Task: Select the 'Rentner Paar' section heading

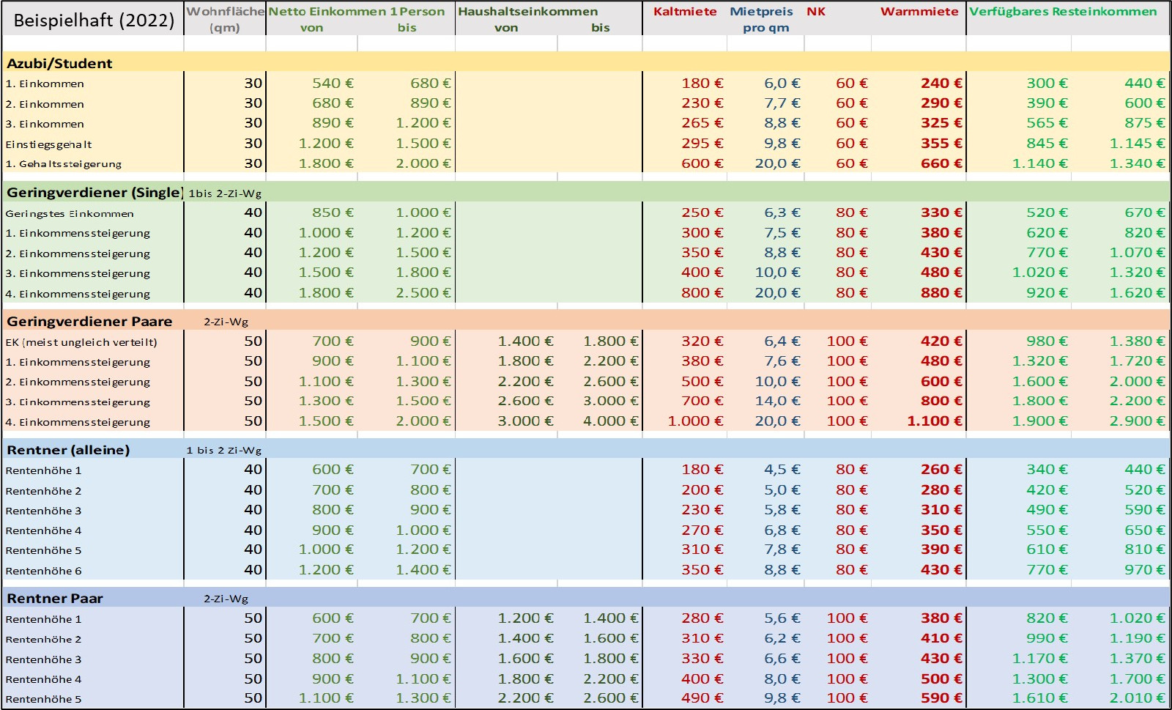Action: (x=55, y=599)
